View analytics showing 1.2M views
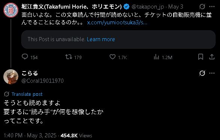The image size is (220, 140). [x=156, y=57]
